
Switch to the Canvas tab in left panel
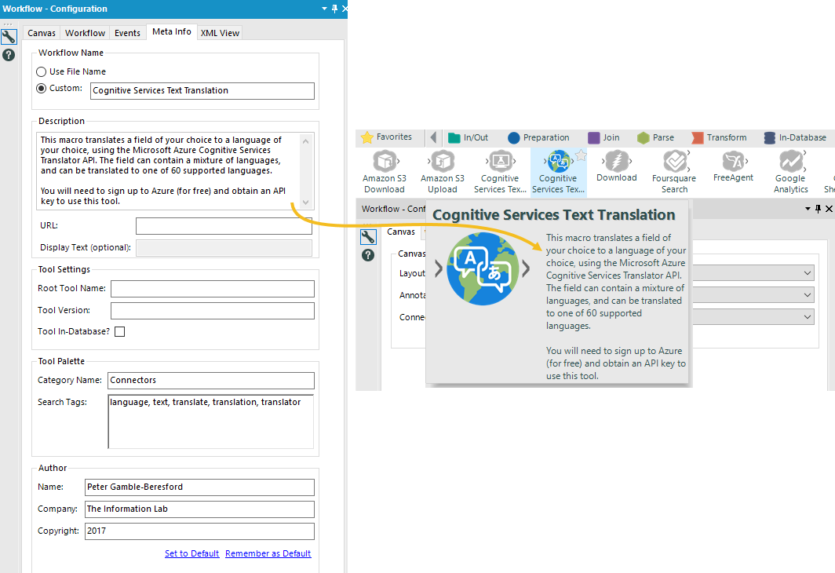[x=42, y=33]
